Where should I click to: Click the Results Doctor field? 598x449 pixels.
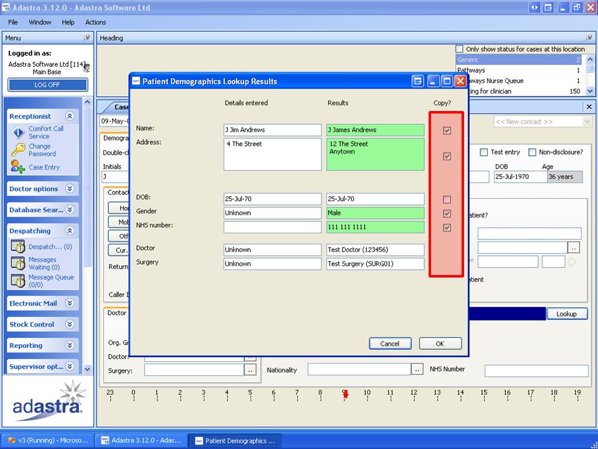[375, 249]
